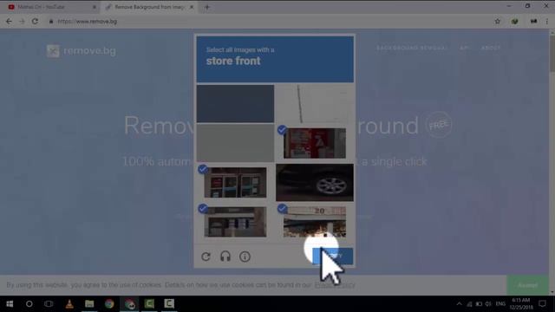The width and height of the screenshot is (555, 312).
Task: Open battery status in system tray
Action: (x=479, y=304)
